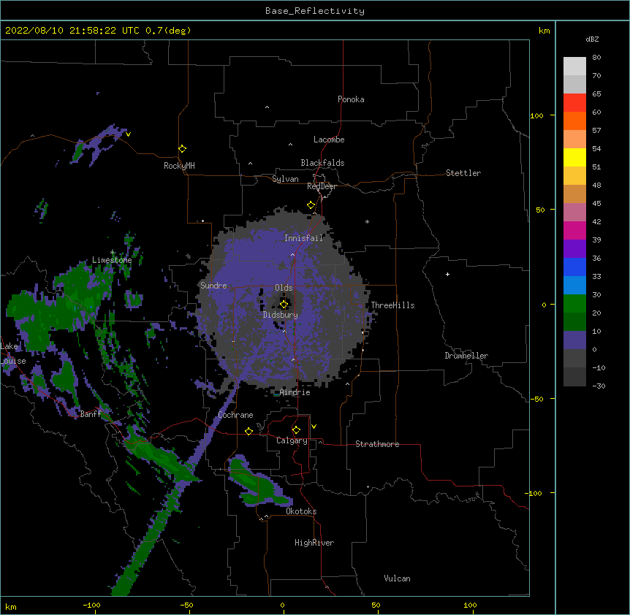Click the Stettler city label
The width and height of the screenshot is (630, 615).
pos(463,173)
